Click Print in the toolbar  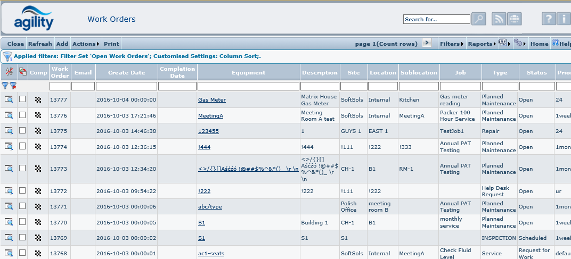click(x=111, y=44)
